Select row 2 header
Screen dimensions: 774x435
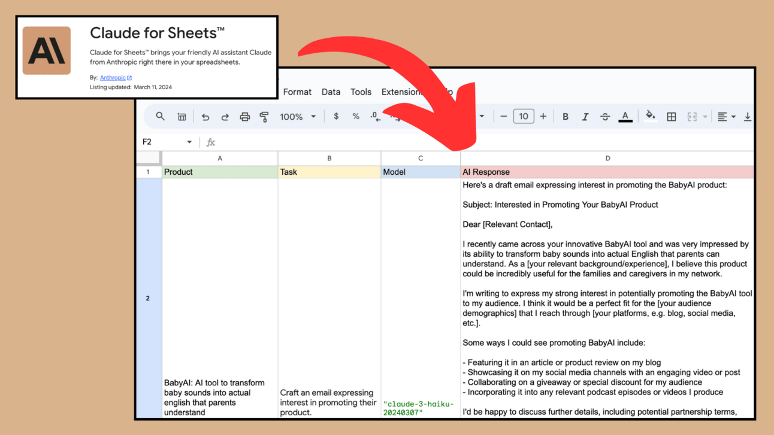pyautogui.click(x=149, y=298)
